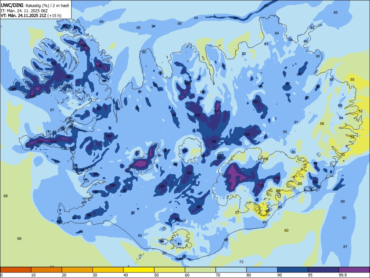
Task: Click the map value 83 in the north
Action: [x=266, y=44]
